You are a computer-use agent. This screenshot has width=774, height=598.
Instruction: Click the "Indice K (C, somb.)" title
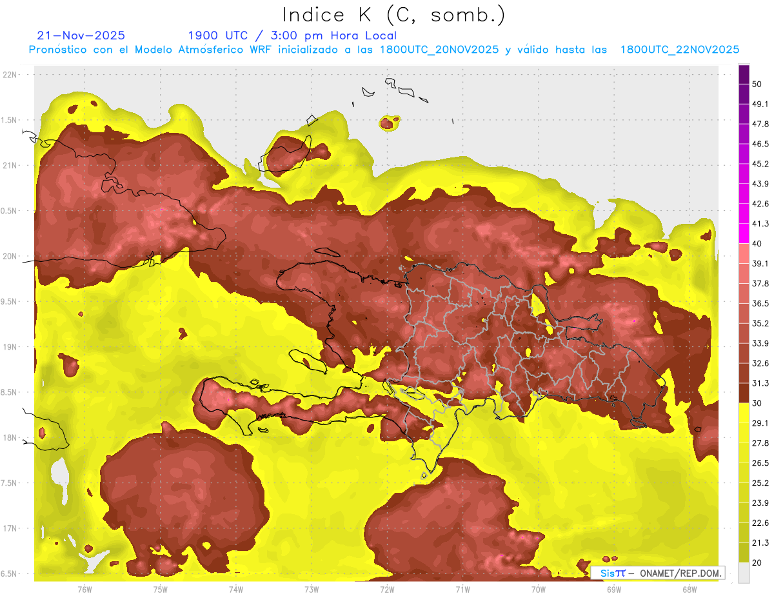[393, 15]
